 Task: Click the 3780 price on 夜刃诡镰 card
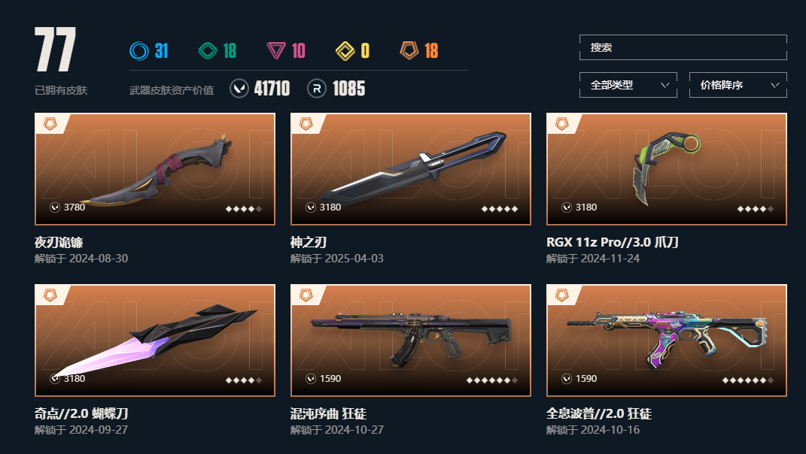74,207
